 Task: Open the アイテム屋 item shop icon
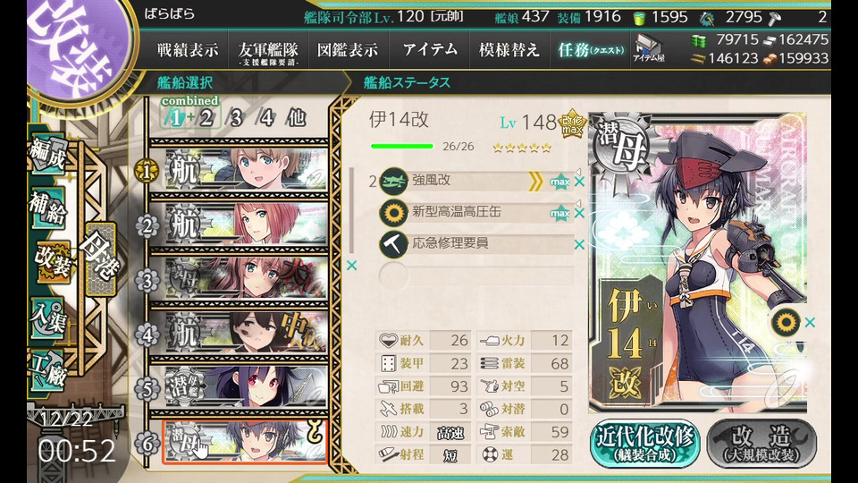649,48
